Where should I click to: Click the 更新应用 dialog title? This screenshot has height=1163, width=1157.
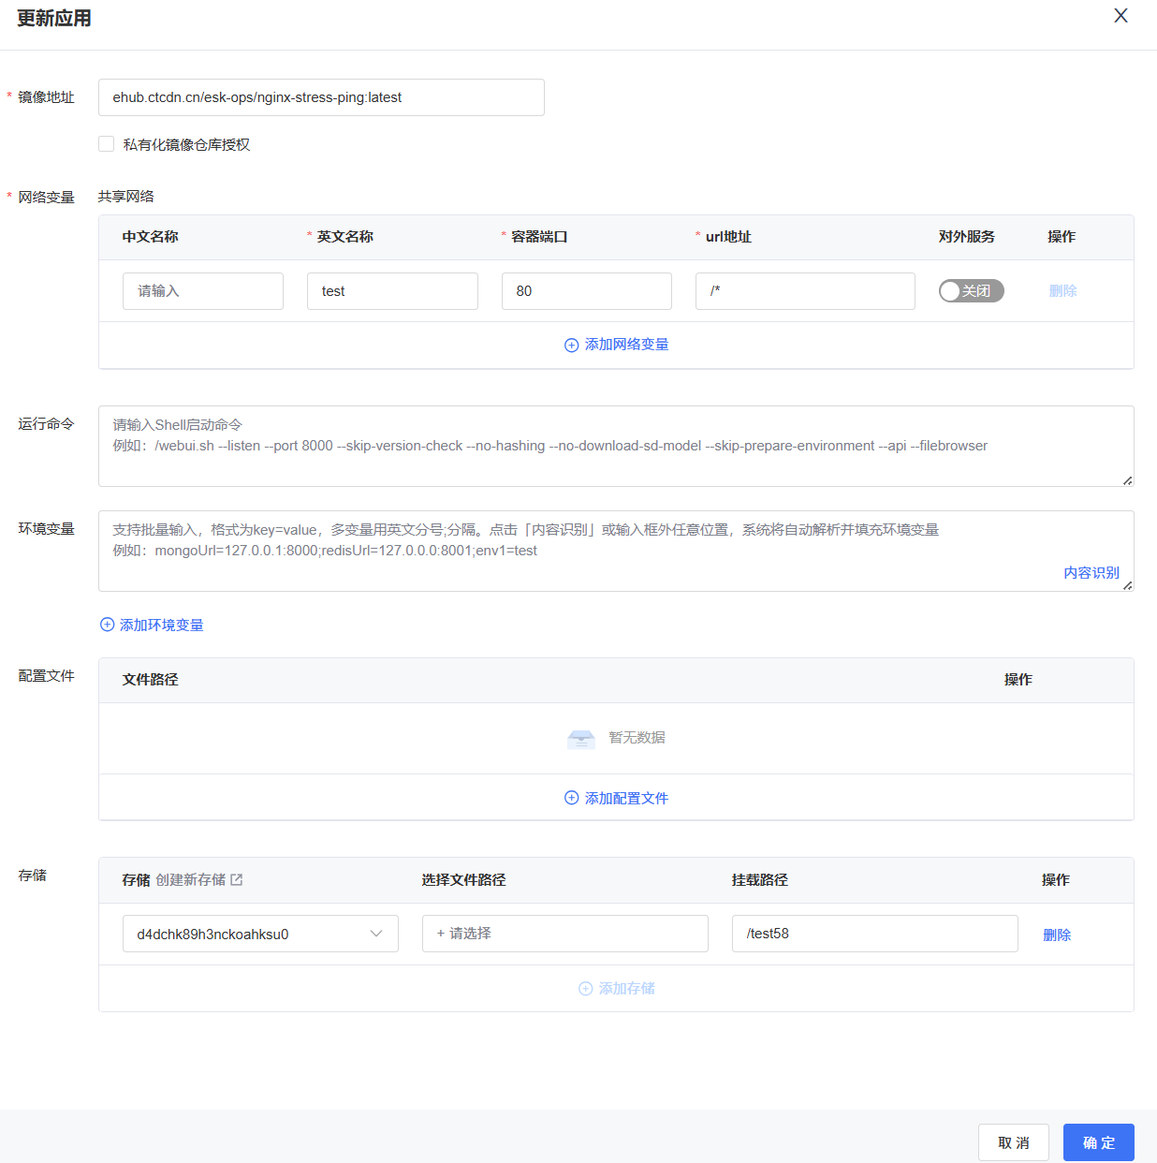click(53, 18)
